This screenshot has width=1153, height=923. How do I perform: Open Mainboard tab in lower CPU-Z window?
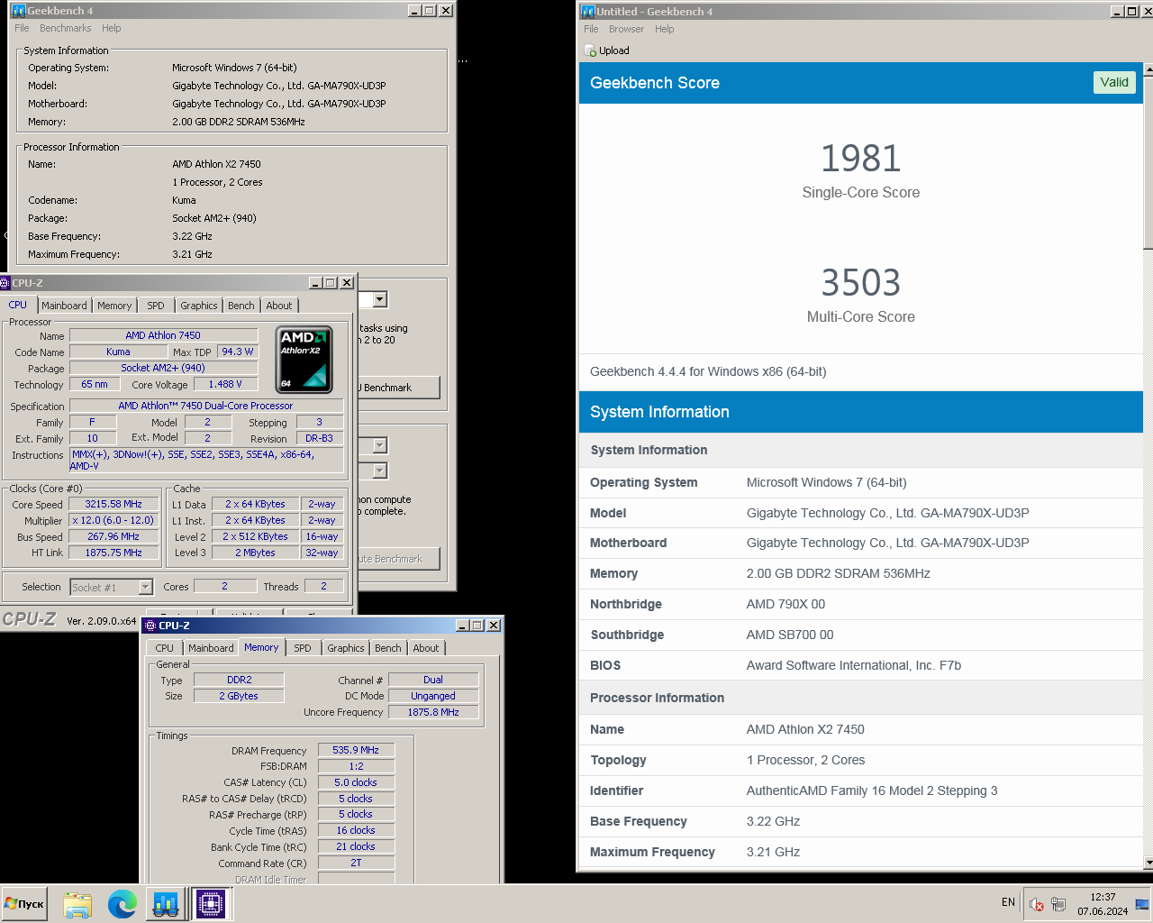pos(211,648)
